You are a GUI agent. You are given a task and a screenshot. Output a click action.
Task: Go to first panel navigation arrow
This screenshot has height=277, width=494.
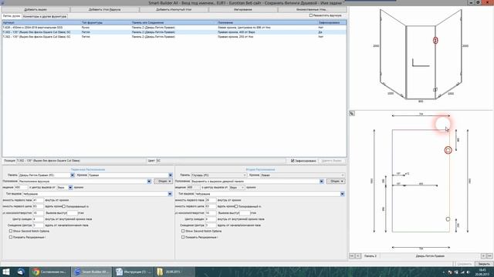point(352,256)
